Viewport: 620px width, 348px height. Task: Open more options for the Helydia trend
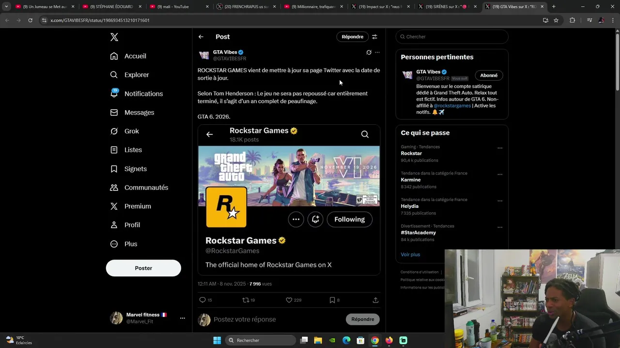pos(500,201)
